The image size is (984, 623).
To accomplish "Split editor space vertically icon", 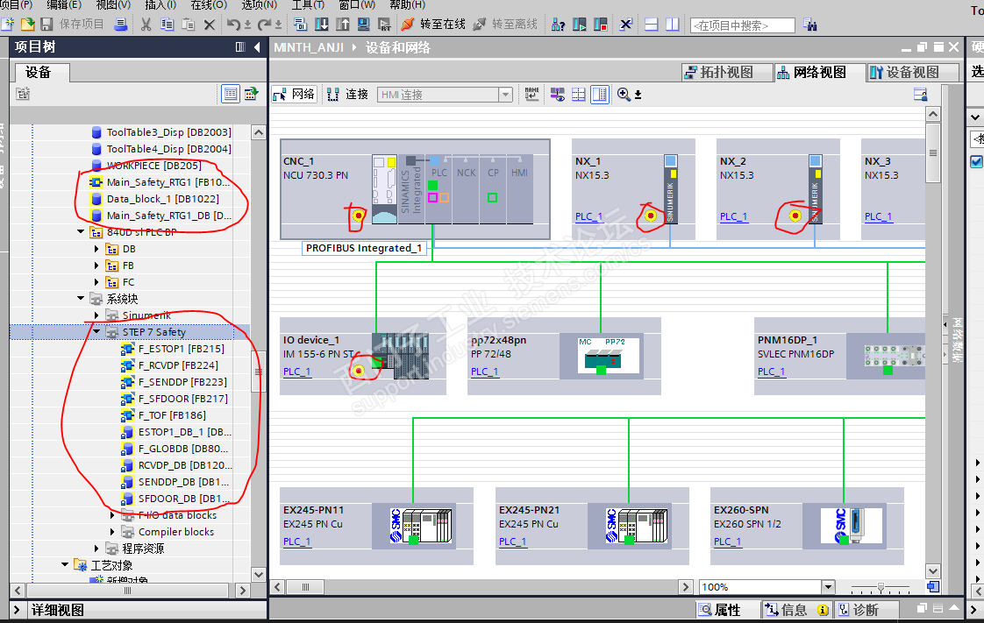I will click(x=672, y=25).
